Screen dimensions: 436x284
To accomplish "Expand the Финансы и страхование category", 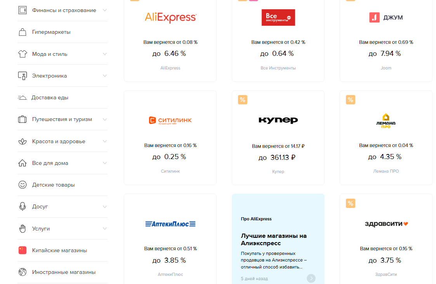I will click(x=105, y=10).
